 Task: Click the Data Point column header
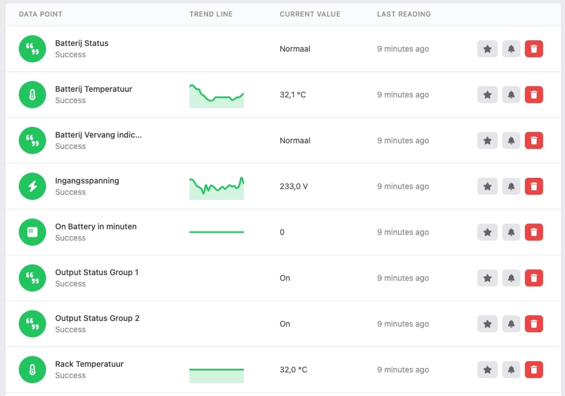[x=41, y=14]
